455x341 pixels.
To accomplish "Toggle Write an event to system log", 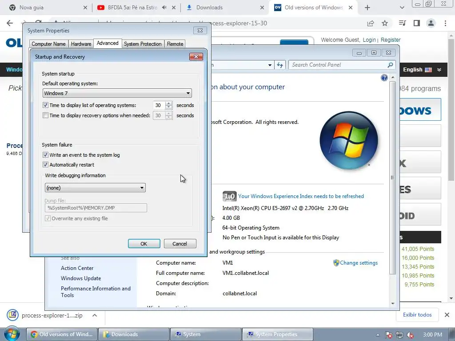I will point(46,155).
